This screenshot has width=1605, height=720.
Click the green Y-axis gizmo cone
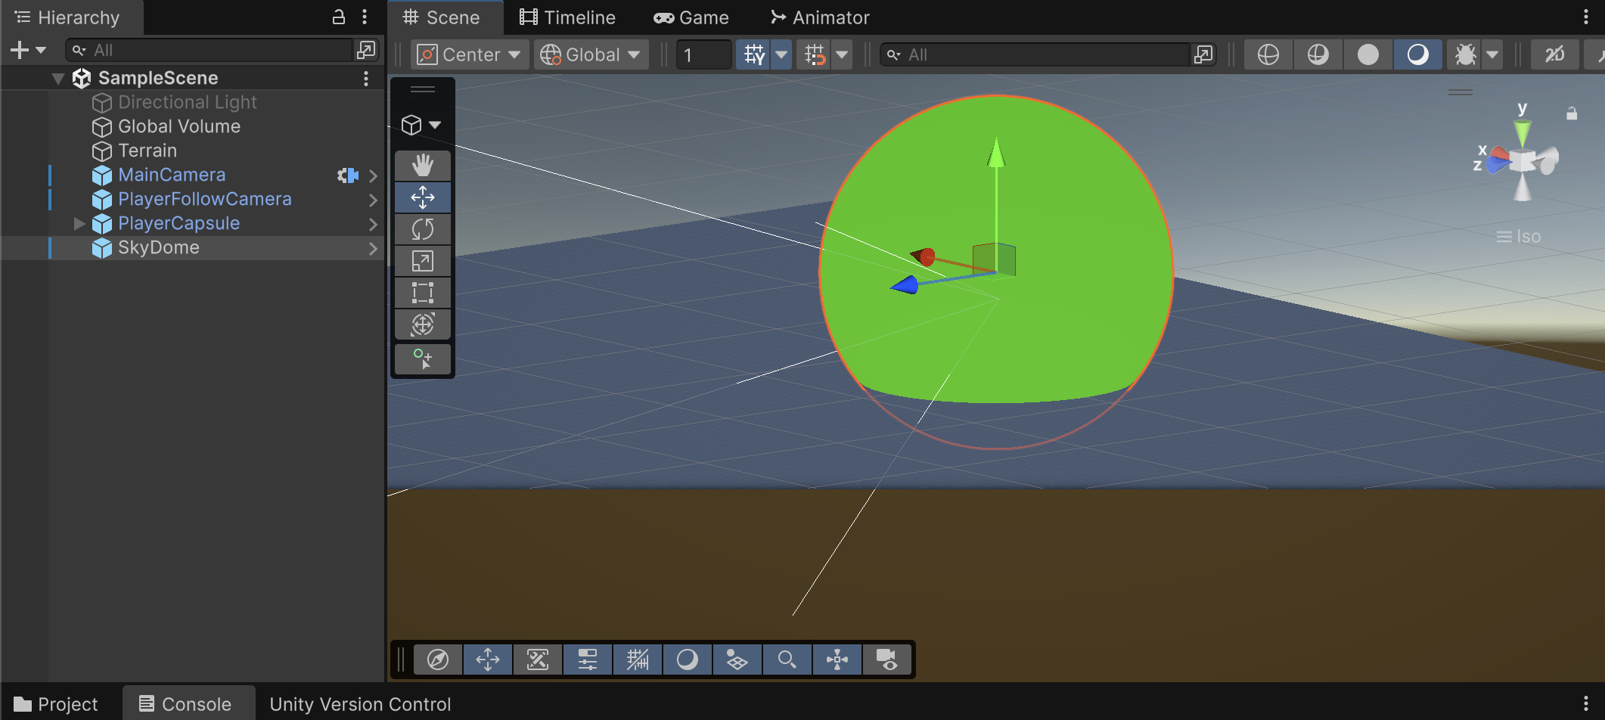1522,132
